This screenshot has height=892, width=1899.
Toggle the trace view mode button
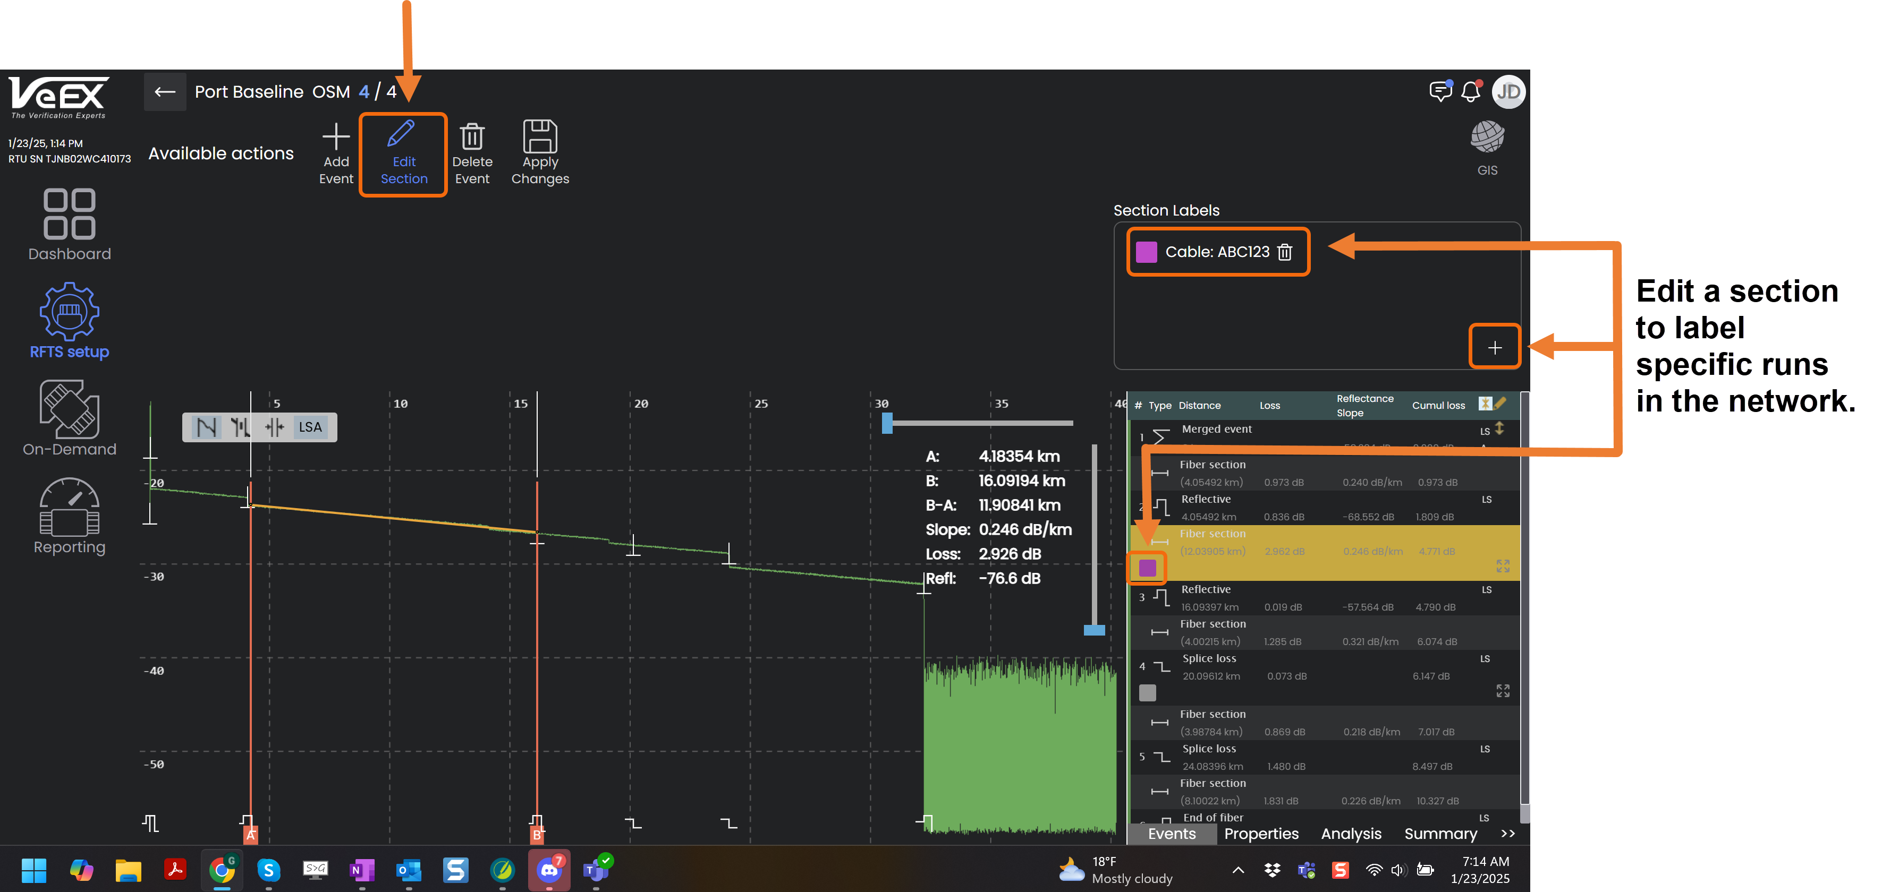pos(206,427)
